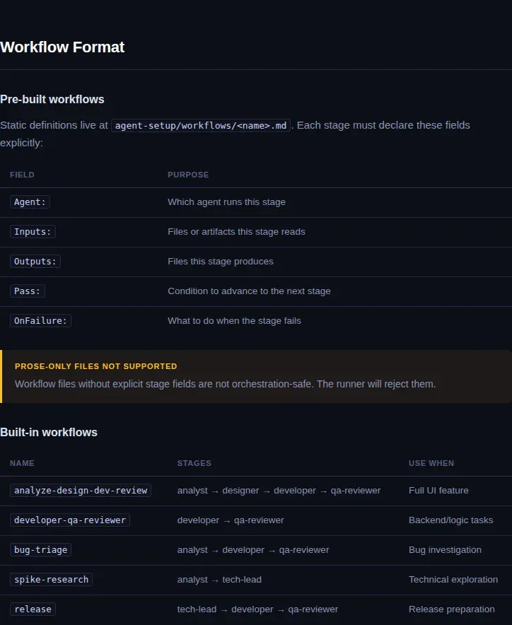
Task: Select the agent-setup/workflows/<name>.md code path
Action: click(201, 126)
